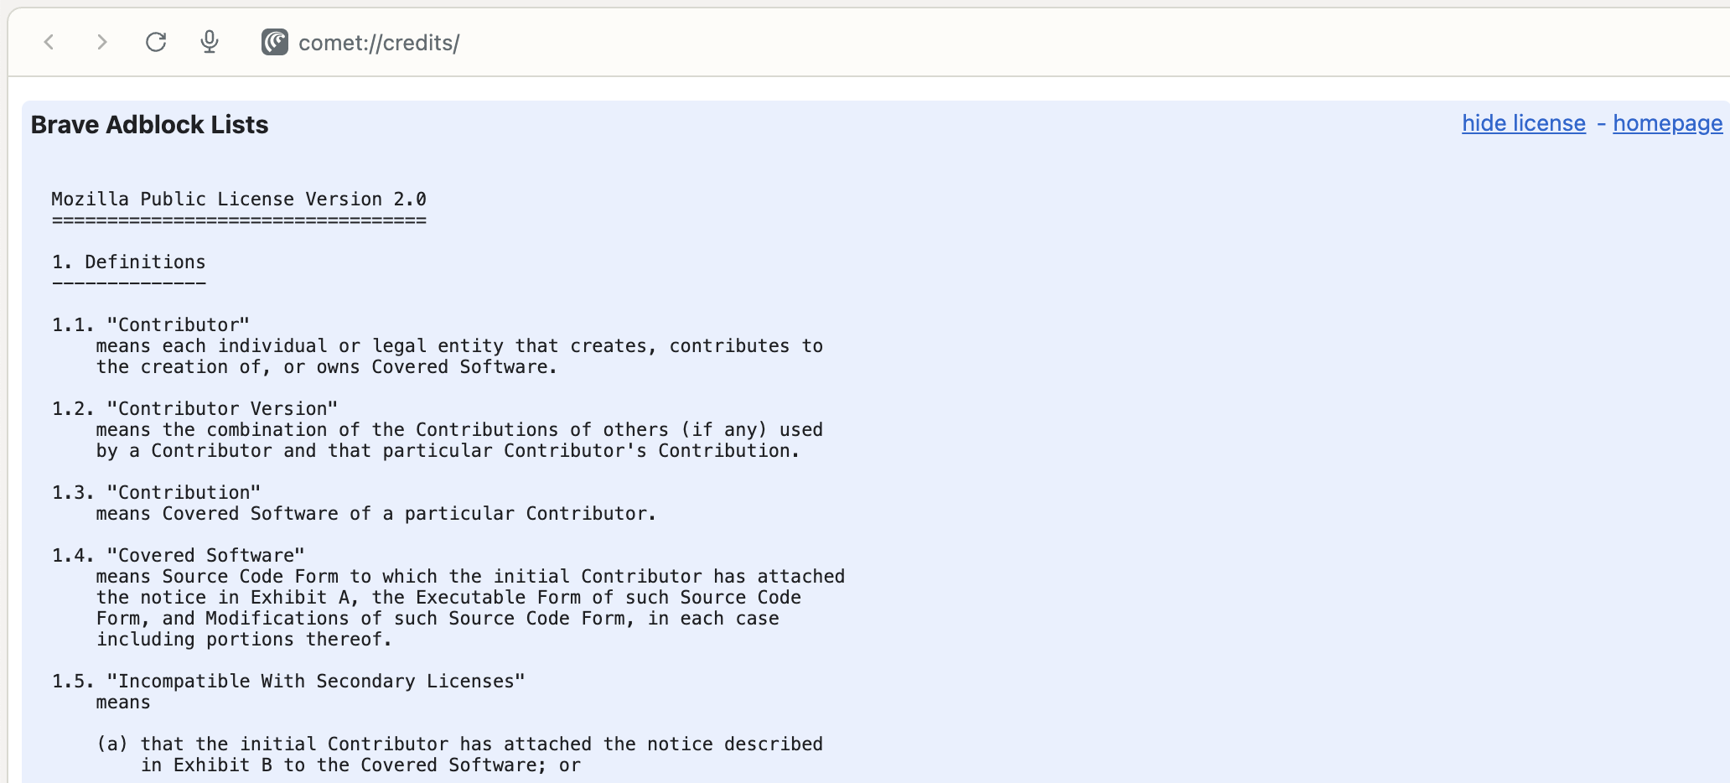
Task: Reload the credits page
Action: tap(155, 42)
